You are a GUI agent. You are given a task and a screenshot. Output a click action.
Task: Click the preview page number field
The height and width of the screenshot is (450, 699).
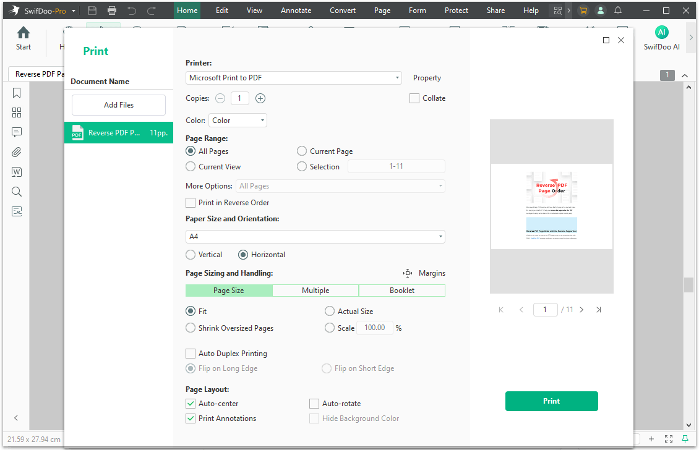[545, 310]
